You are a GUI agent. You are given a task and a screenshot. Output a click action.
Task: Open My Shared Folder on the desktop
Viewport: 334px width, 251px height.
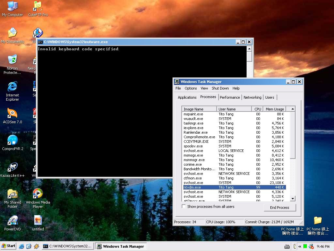[12, 194]
